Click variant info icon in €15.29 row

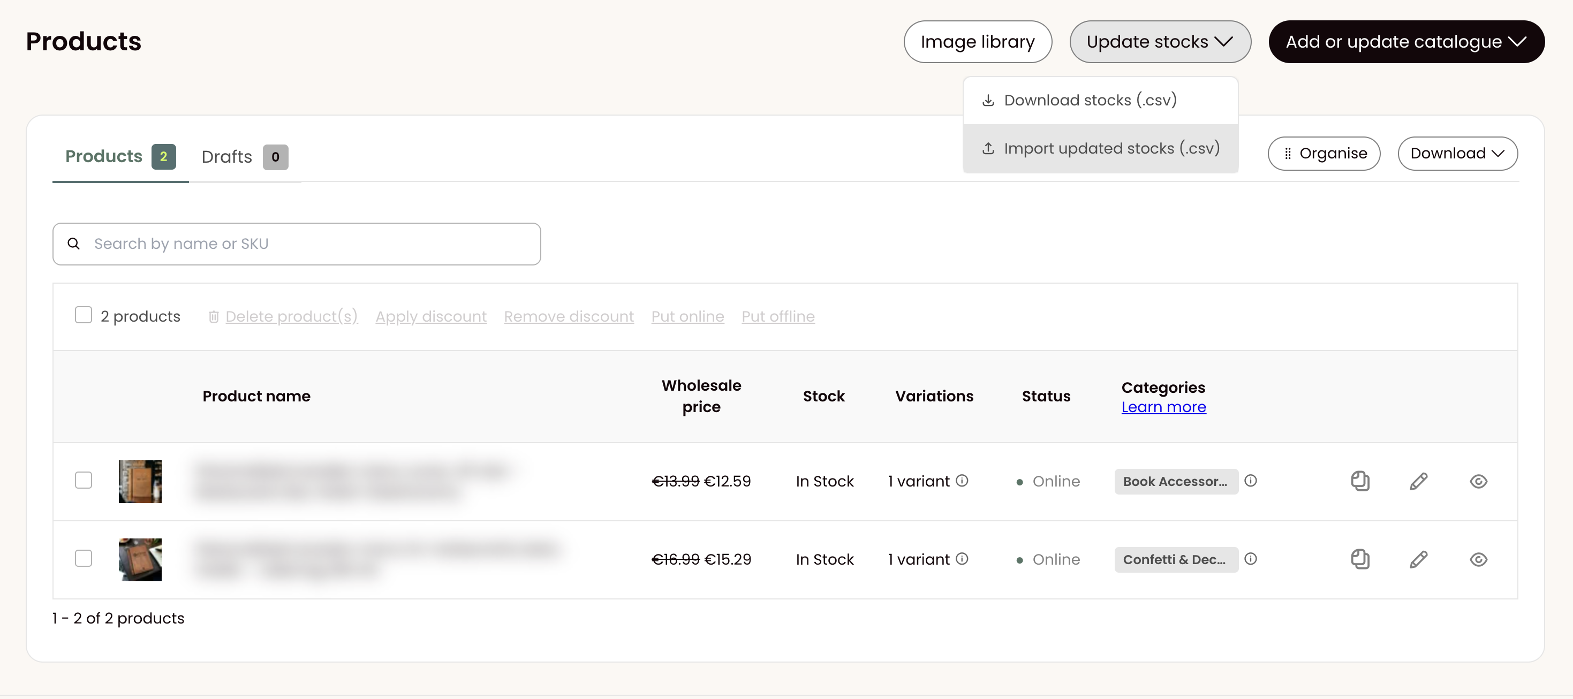(962, 559)
